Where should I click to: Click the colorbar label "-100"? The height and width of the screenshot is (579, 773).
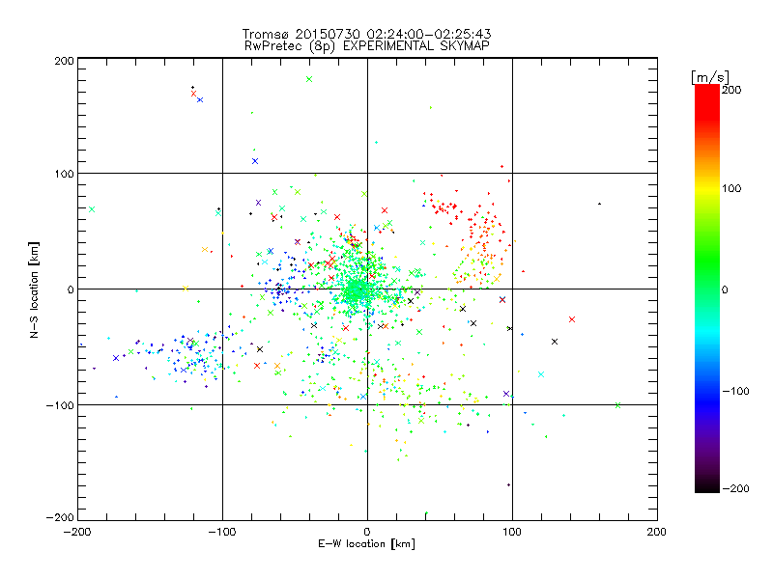click(735, 392)
